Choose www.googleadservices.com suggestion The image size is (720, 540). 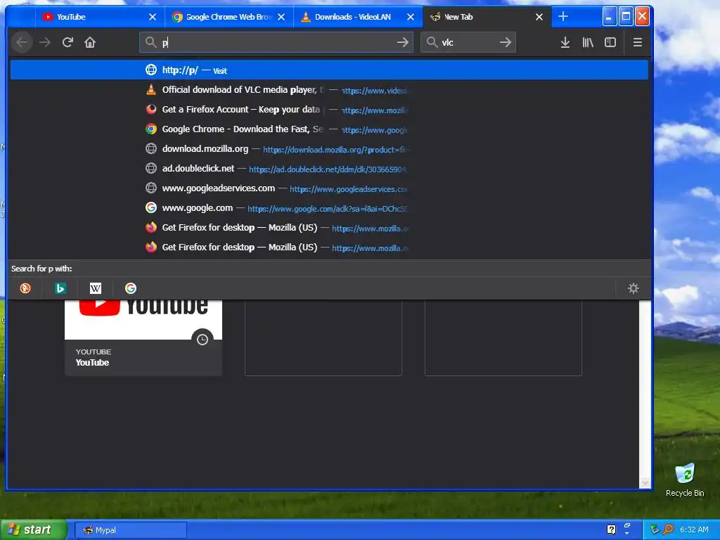pyautogui.click(x=329, y=188)
